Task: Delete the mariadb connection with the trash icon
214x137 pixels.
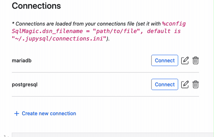Action: pos(196,61)
